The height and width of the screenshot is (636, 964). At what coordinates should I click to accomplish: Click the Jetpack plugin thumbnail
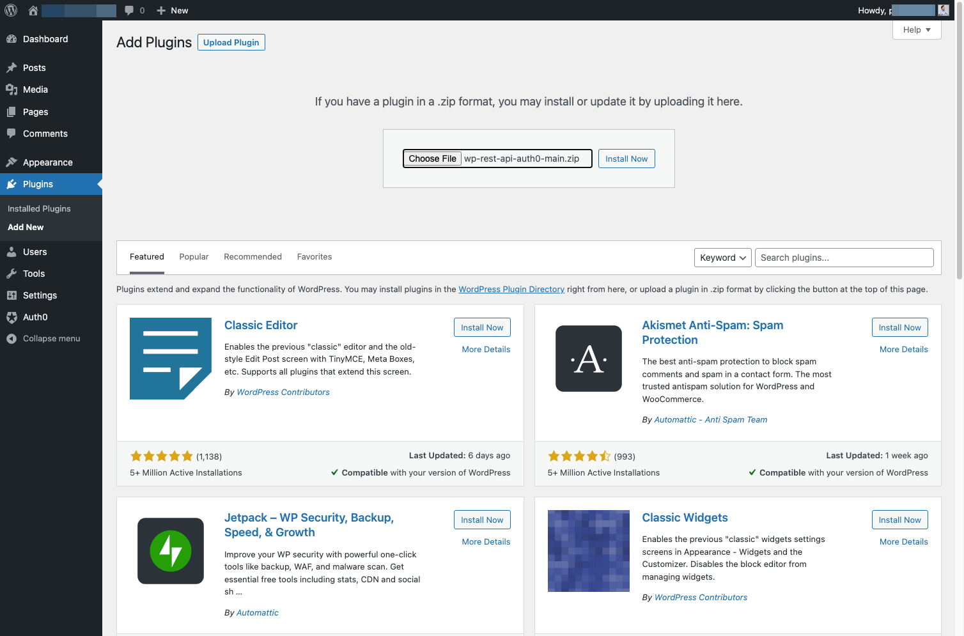tap(171, 551)
